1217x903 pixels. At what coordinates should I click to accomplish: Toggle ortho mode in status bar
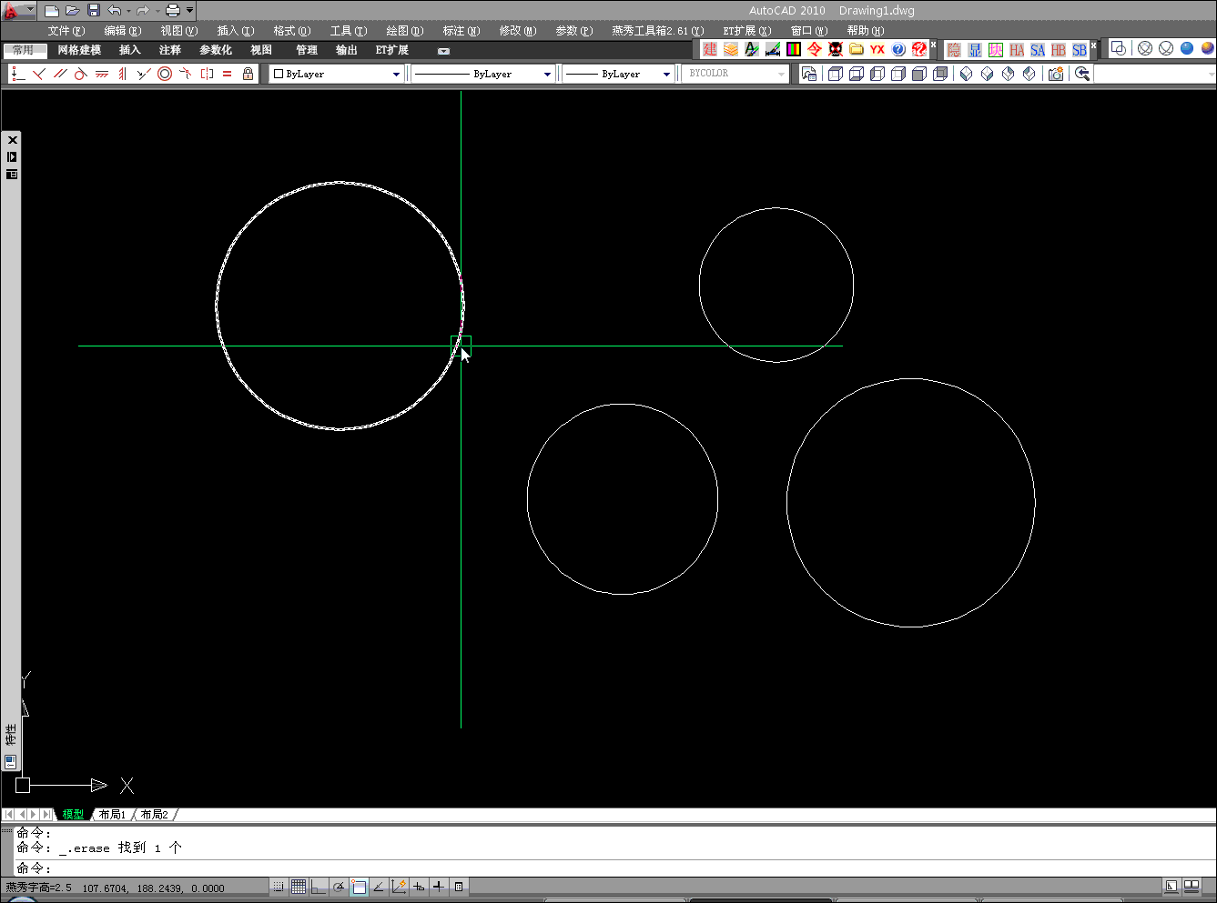pyautogui.click(x=319, y=887)
